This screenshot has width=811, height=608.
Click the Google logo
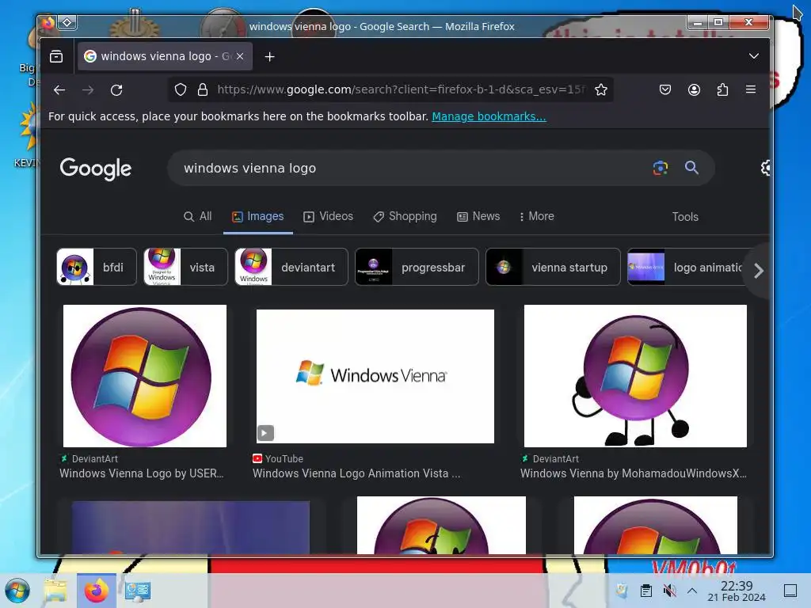coord(96,169)
